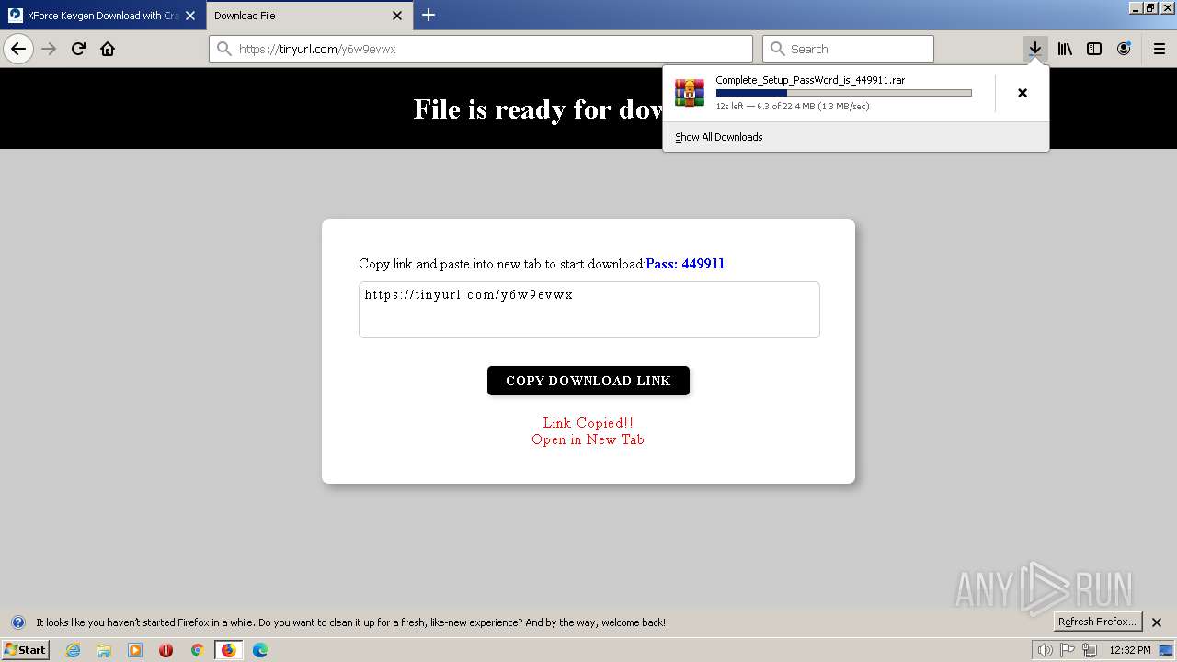The height and width of the screenshot is (662, 1177).
Task: Dismiss the Firefox refresh notification bar
Action: click(1157, 622)
